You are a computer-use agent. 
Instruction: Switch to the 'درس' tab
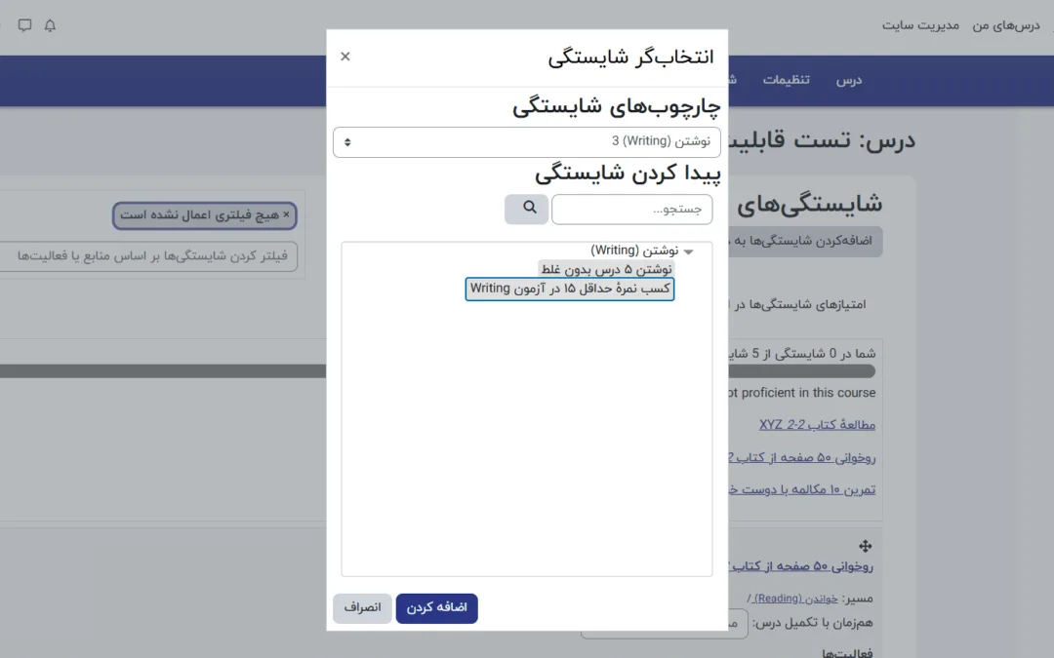(x=849, y=80)
